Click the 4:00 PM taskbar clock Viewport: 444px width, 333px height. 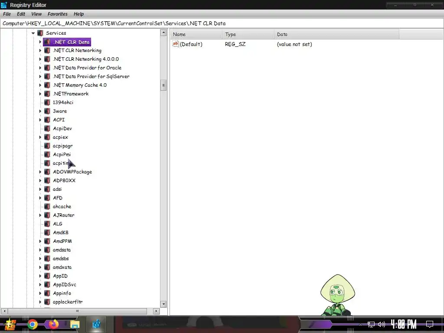pos(404,324)
